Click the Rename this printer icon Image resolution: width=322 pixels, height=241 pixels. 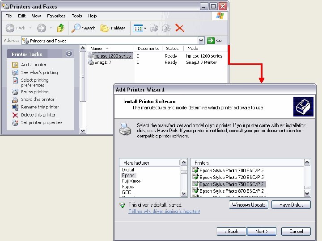pos(15,107)
